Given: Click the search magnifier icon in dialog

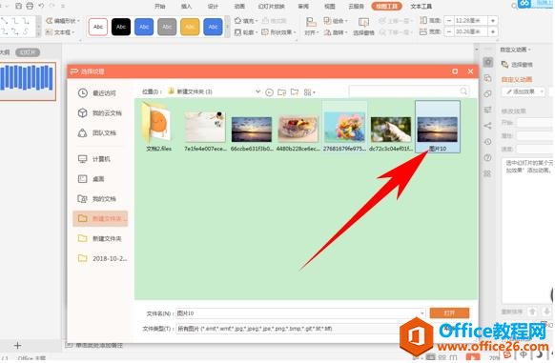Looking at the screenshot, I should click(x=462, y=91).
